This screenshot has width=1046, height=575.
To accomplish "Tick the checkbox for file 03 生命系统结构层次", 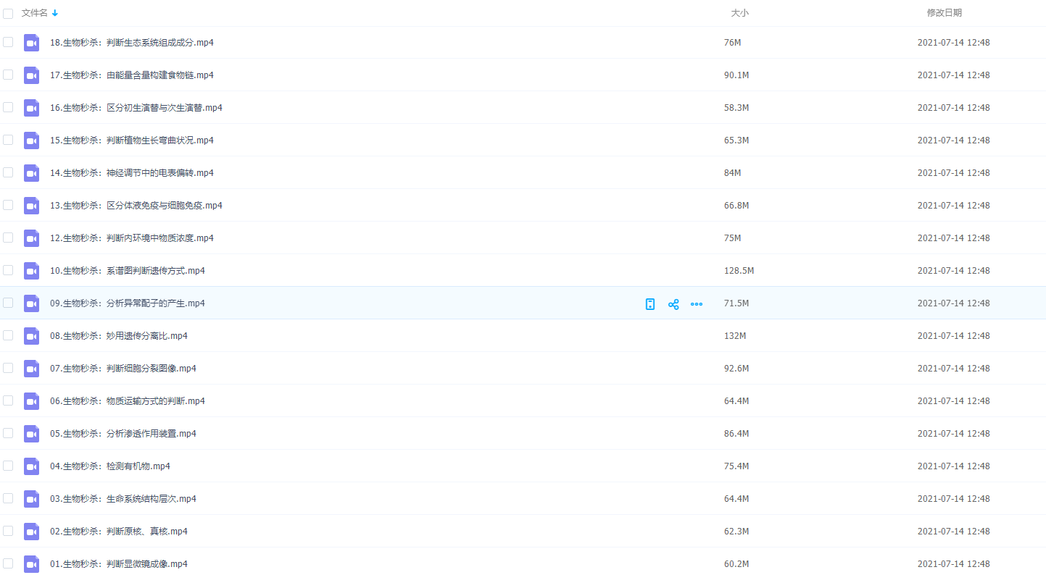I will click(8, 498).
